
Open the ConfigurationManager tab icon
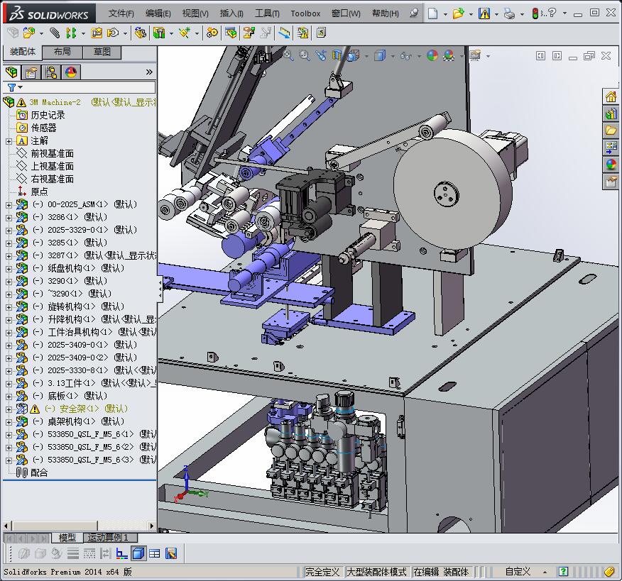[x=51, y=72]
